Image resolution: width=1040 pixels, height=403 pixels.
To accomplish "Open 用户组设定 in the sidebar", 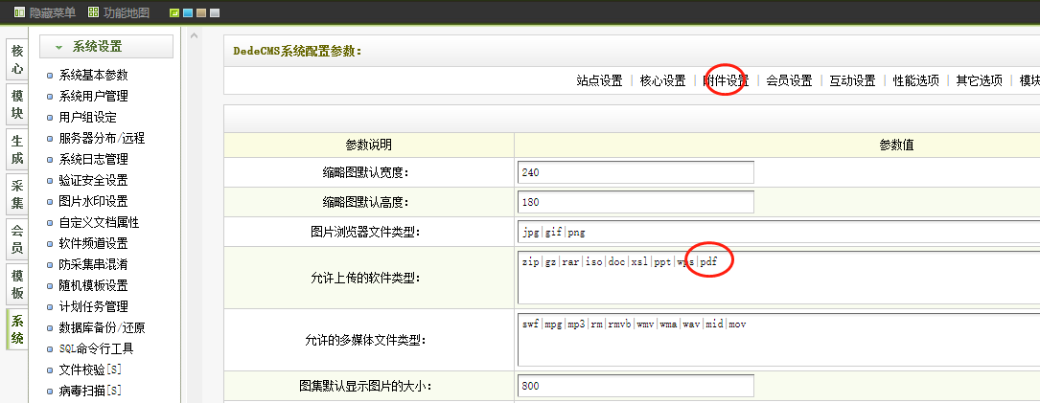I will 87,118.
